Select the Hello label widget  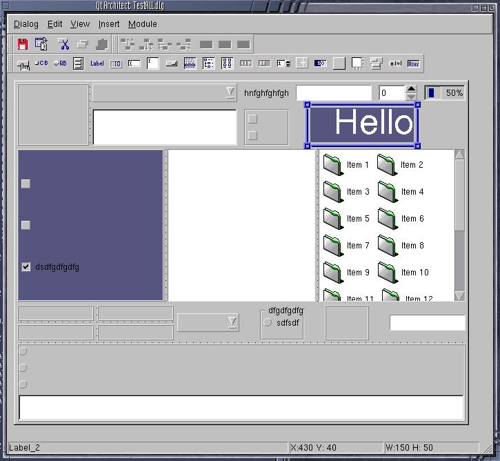(x=363, y=125)
